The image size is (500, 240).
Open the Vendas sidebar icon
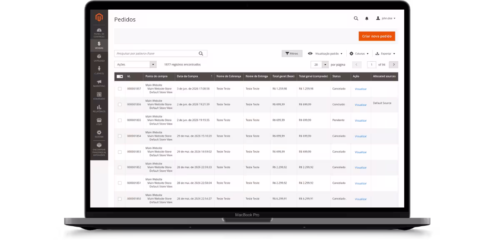99,45
